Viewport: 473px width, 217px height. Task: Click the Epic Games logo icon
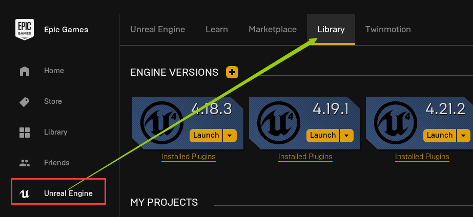[x=25, y=30]
